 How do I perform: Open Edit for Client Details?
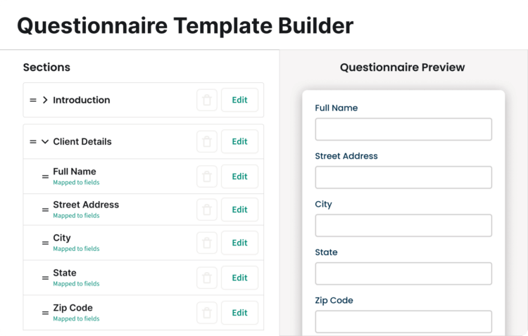point(239,141)
